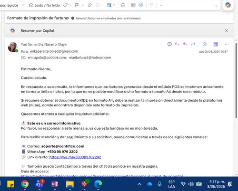238x191 pixels.
Task: Click the message pane vertical scrollbar thumb
Action: pos(236,80)
